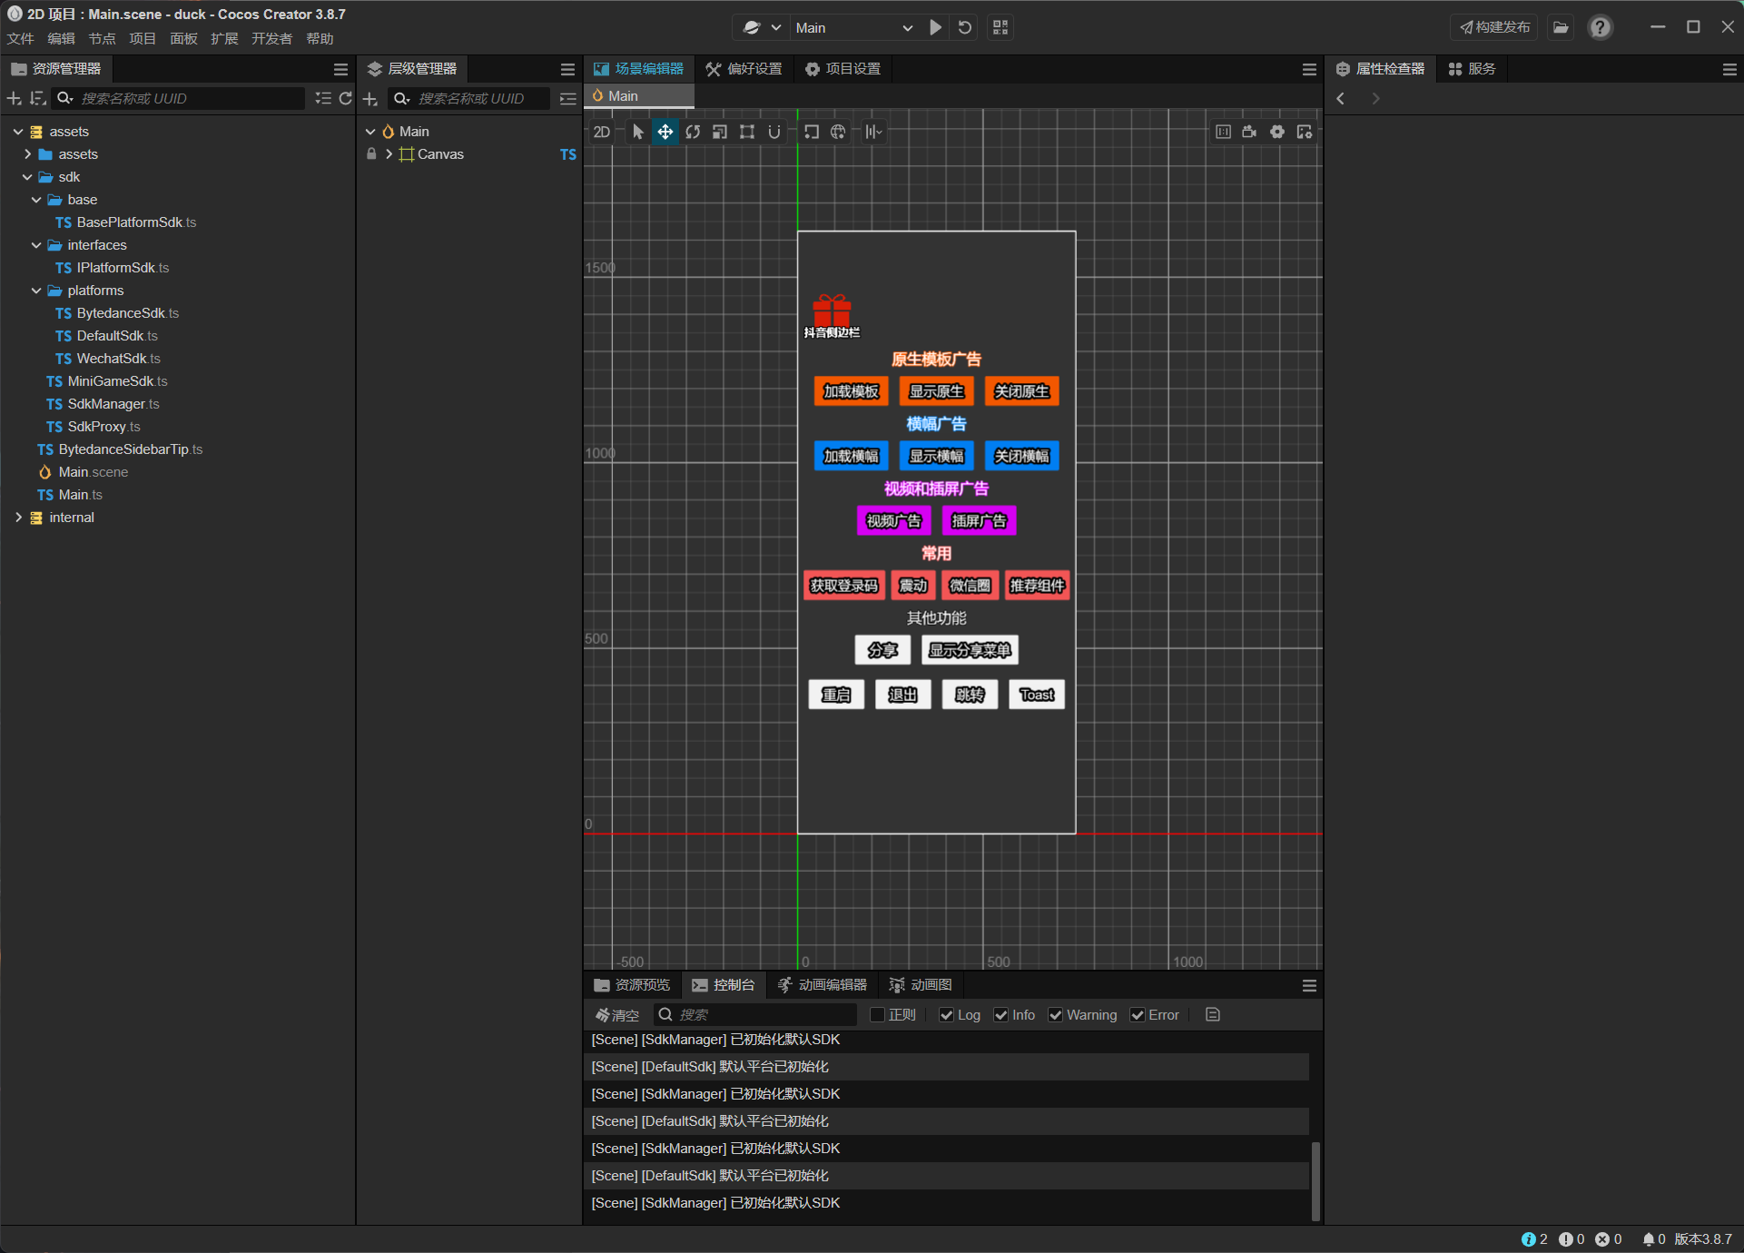The width and height of the screenshot is (1744, 1253).
Task: Enable the 正则 regex checkbox
Action: pyautogui.click(x=877, y=1015)
